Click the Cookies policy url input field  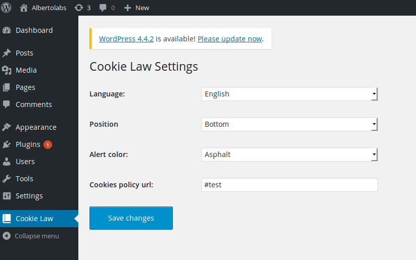coord(290,185)
